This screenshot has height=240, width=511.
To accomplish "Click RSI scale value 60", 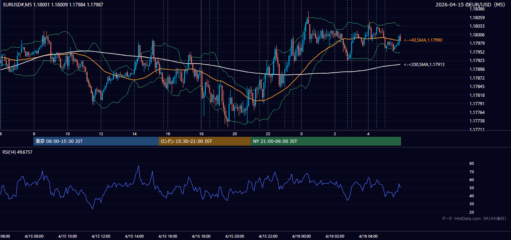I will [471, 180].
